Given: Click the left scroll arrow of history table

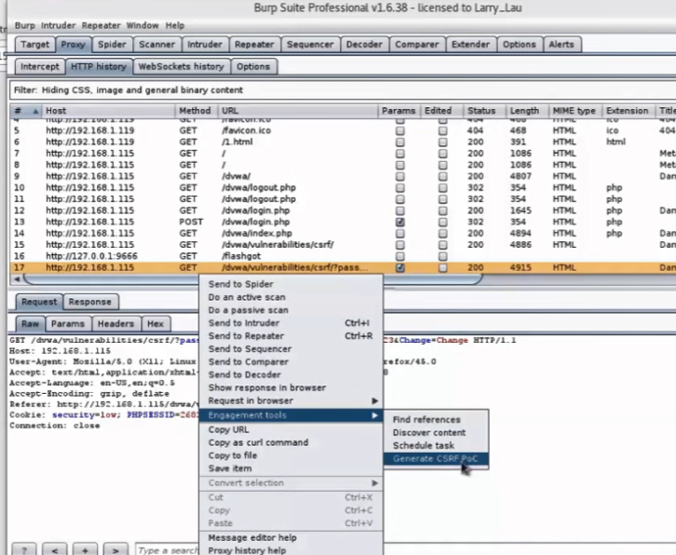Looking at the screenshot, I should pos(17,279).
